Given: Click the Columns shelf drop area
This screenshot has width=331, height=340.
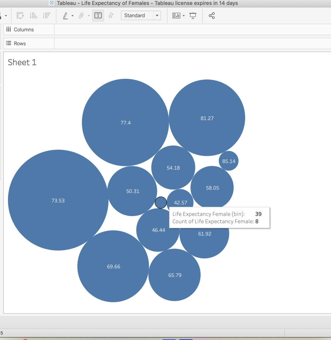Looking at the screenshot, I should click(x=192, y=30).
